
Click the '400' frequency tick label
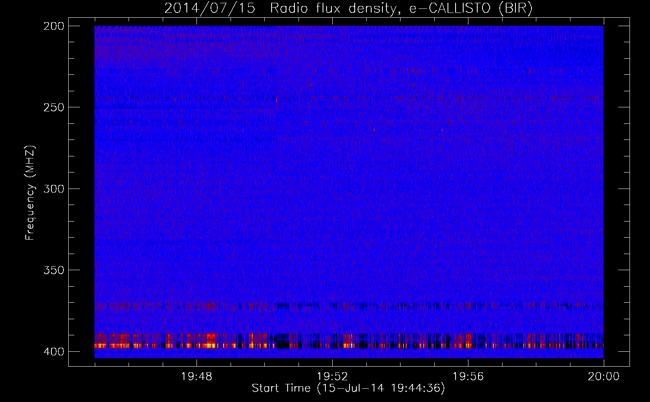coord(53,352)
